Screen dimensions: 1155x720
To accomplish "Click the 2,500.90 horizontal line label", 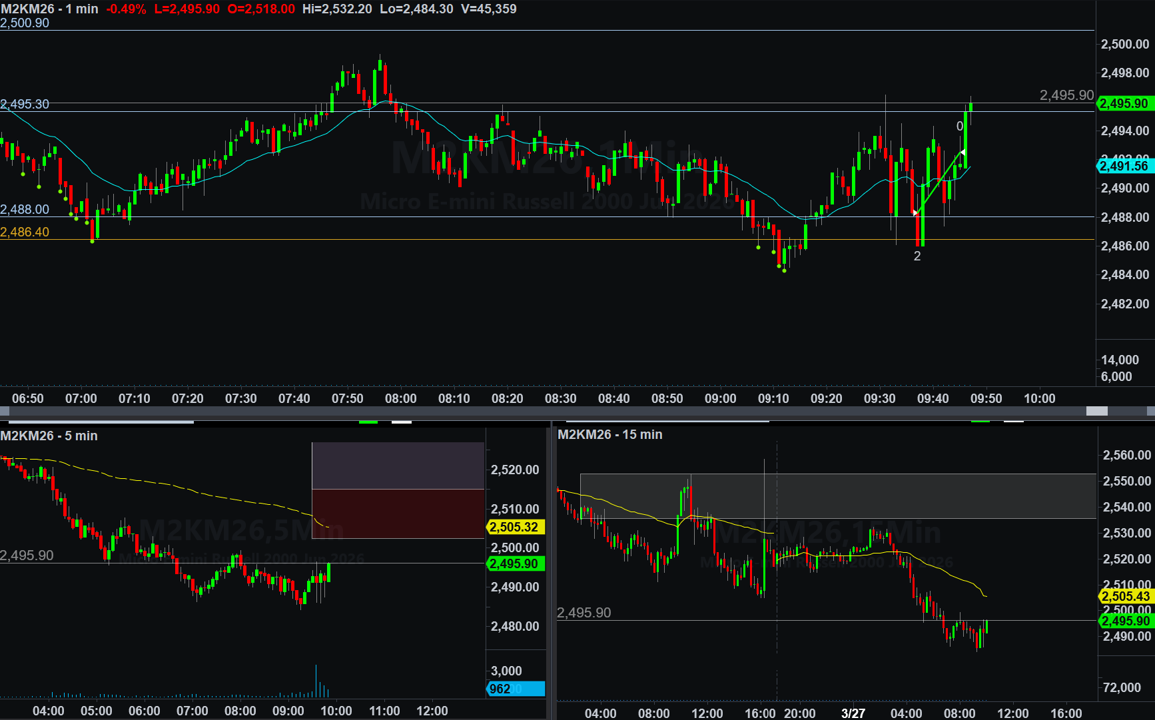I will coord(25,23).
